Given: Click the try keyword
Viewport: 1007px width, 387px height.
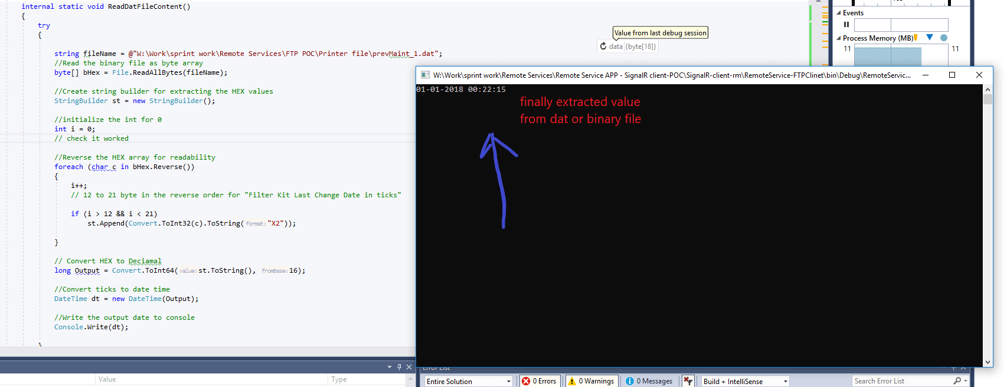Looking at the screenshot, I should coord(44,25).
